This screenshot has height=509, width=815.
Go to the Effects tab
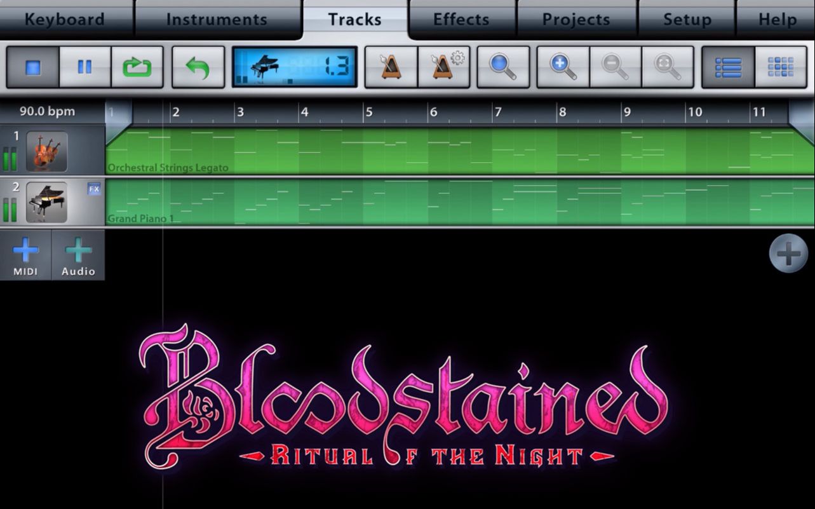(x=461, y=19)
